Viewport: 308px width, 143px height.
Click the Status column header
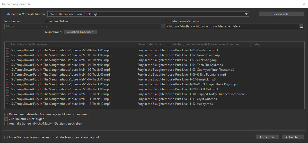(x=256, y=44)
